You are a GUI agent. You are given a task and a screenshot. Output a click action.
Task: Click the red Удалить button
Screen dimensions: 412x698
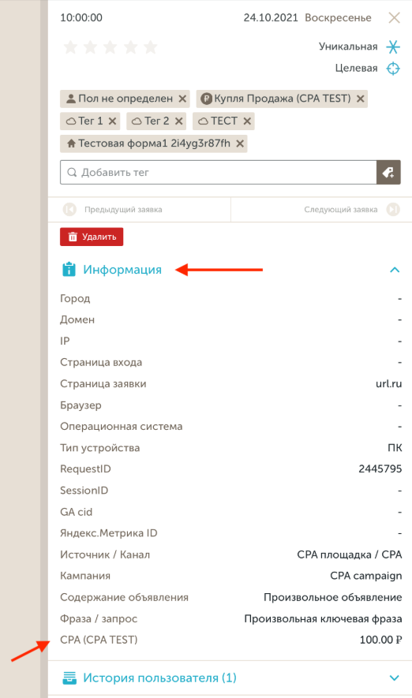[x=92, y=237]
